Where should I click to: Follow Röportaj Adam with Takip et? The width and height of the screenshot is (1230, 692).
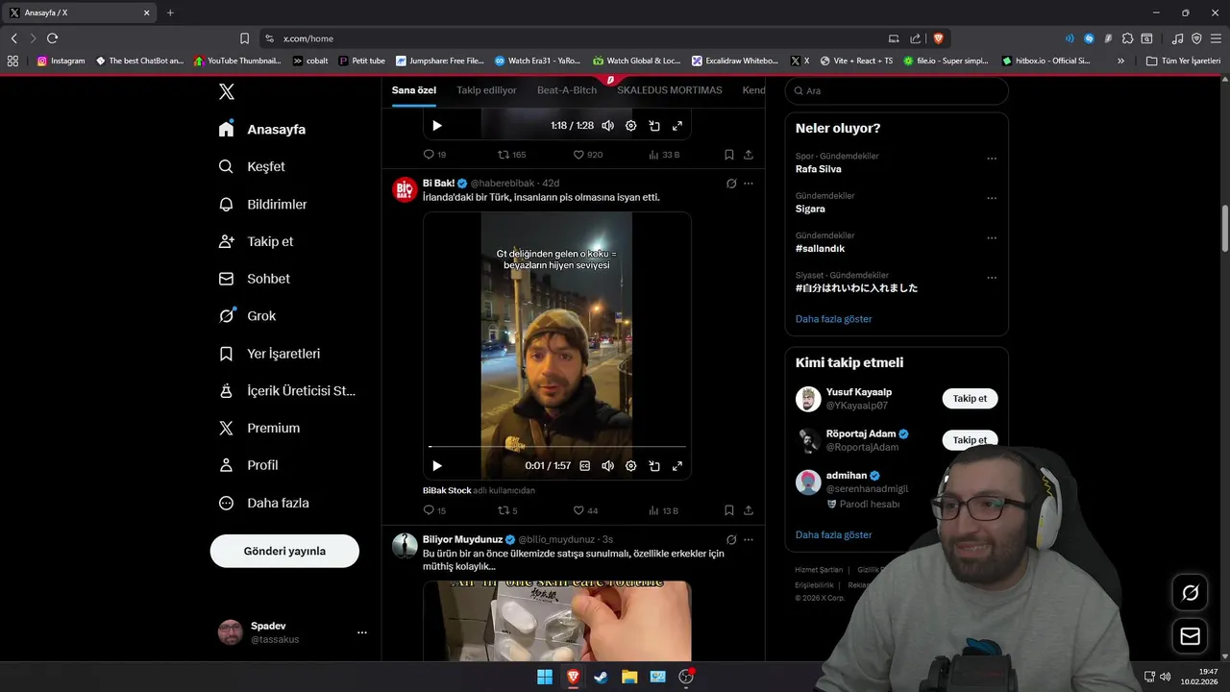pyautogui.click(x=970, y=440)
